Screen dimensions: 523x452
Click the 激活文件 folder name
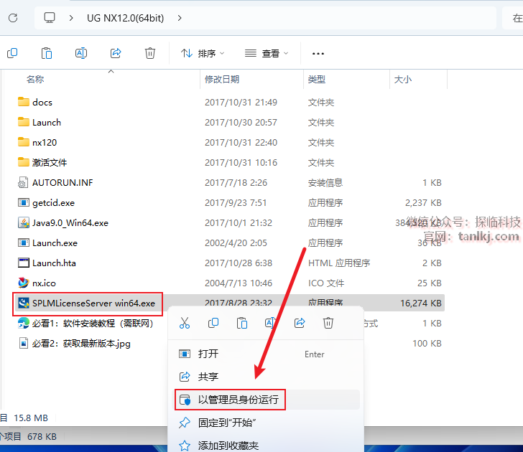coord(50,163)
